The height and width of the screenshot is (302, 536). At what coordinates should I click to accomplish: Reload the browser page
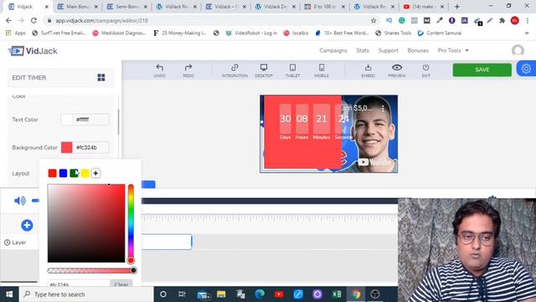pyautogui.click(x=33, y=20)
